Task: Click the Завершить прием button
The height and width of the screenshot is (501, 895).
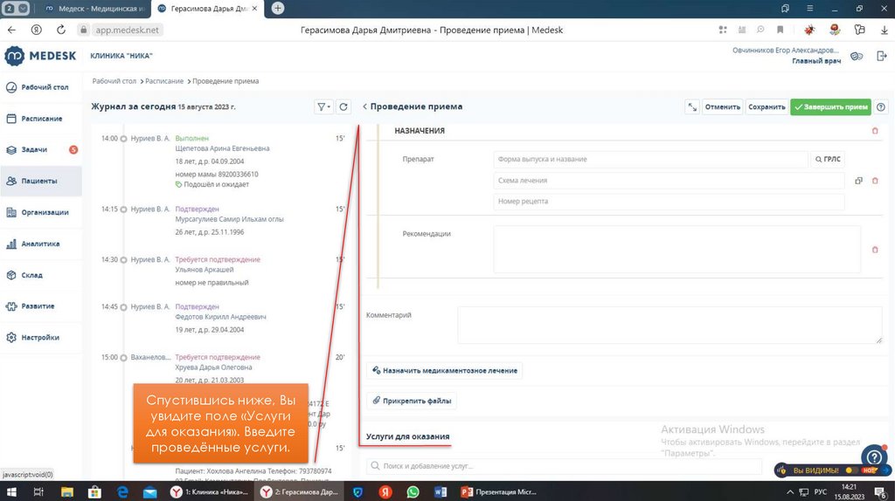Action: pos(830,106)
